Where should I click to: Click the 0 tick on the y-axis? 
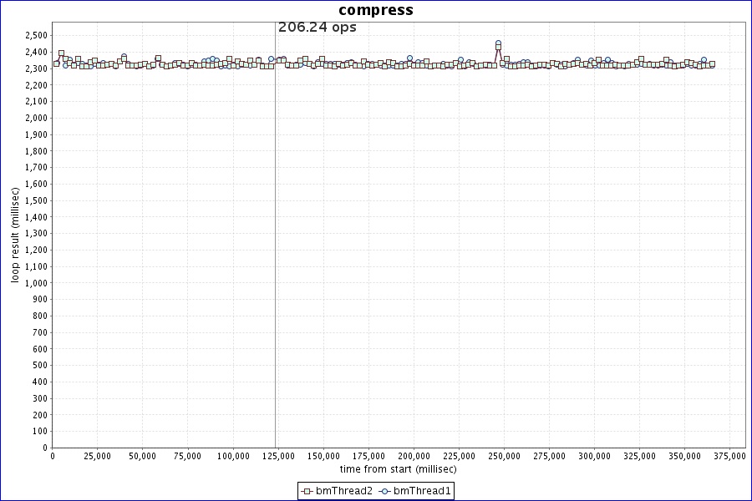pos(44,448)
